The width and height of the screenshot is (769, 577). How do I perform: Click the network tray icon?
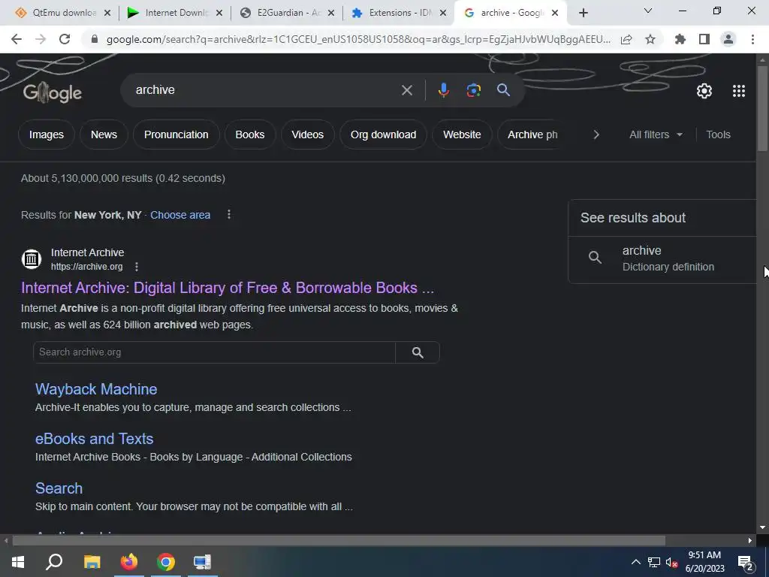click(x=654, y=562)
